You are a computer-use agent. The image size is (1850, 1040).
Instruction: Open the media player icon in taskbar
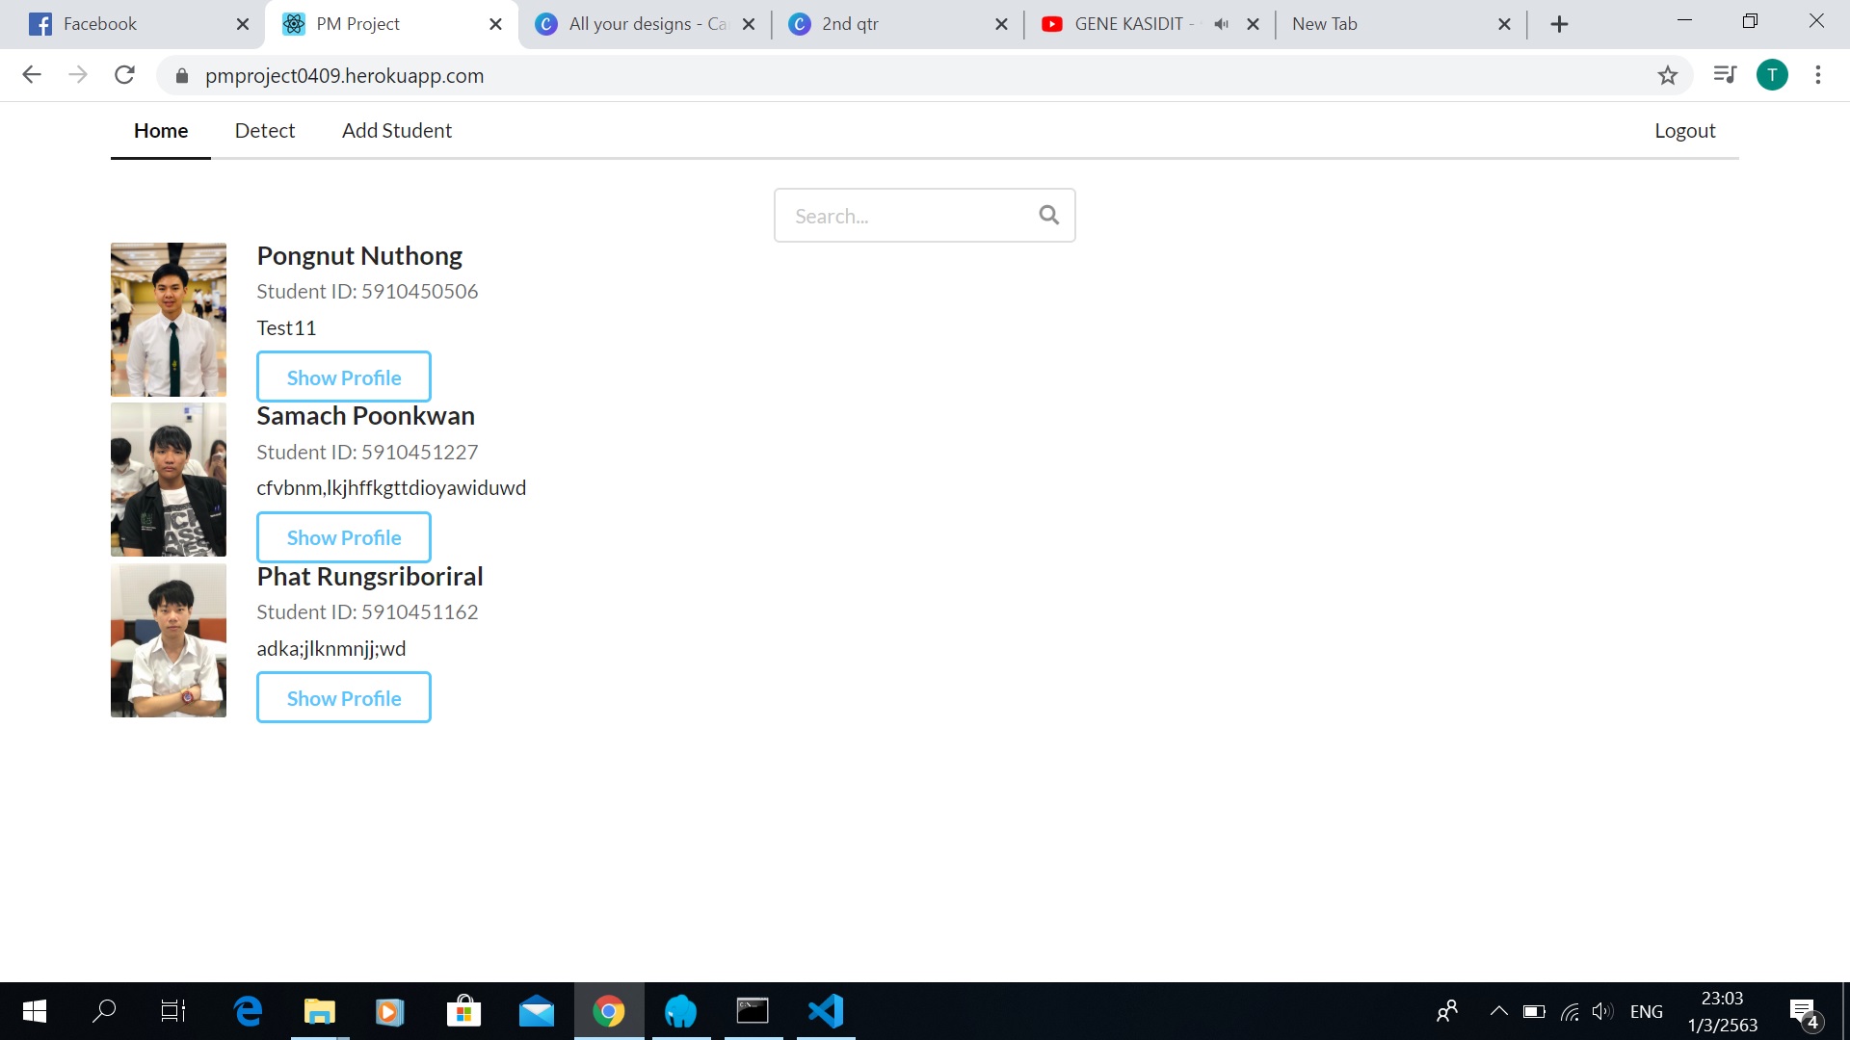coord(389,1011)
